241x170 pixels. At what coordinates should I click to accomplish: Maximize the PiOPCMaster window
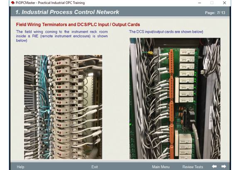pos(212,3)
